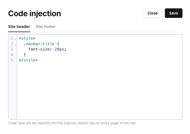Click the empty area of the code editor
The height and width of the screenshot is (134, 190).
pyautogui.click(x=99, y=89)
